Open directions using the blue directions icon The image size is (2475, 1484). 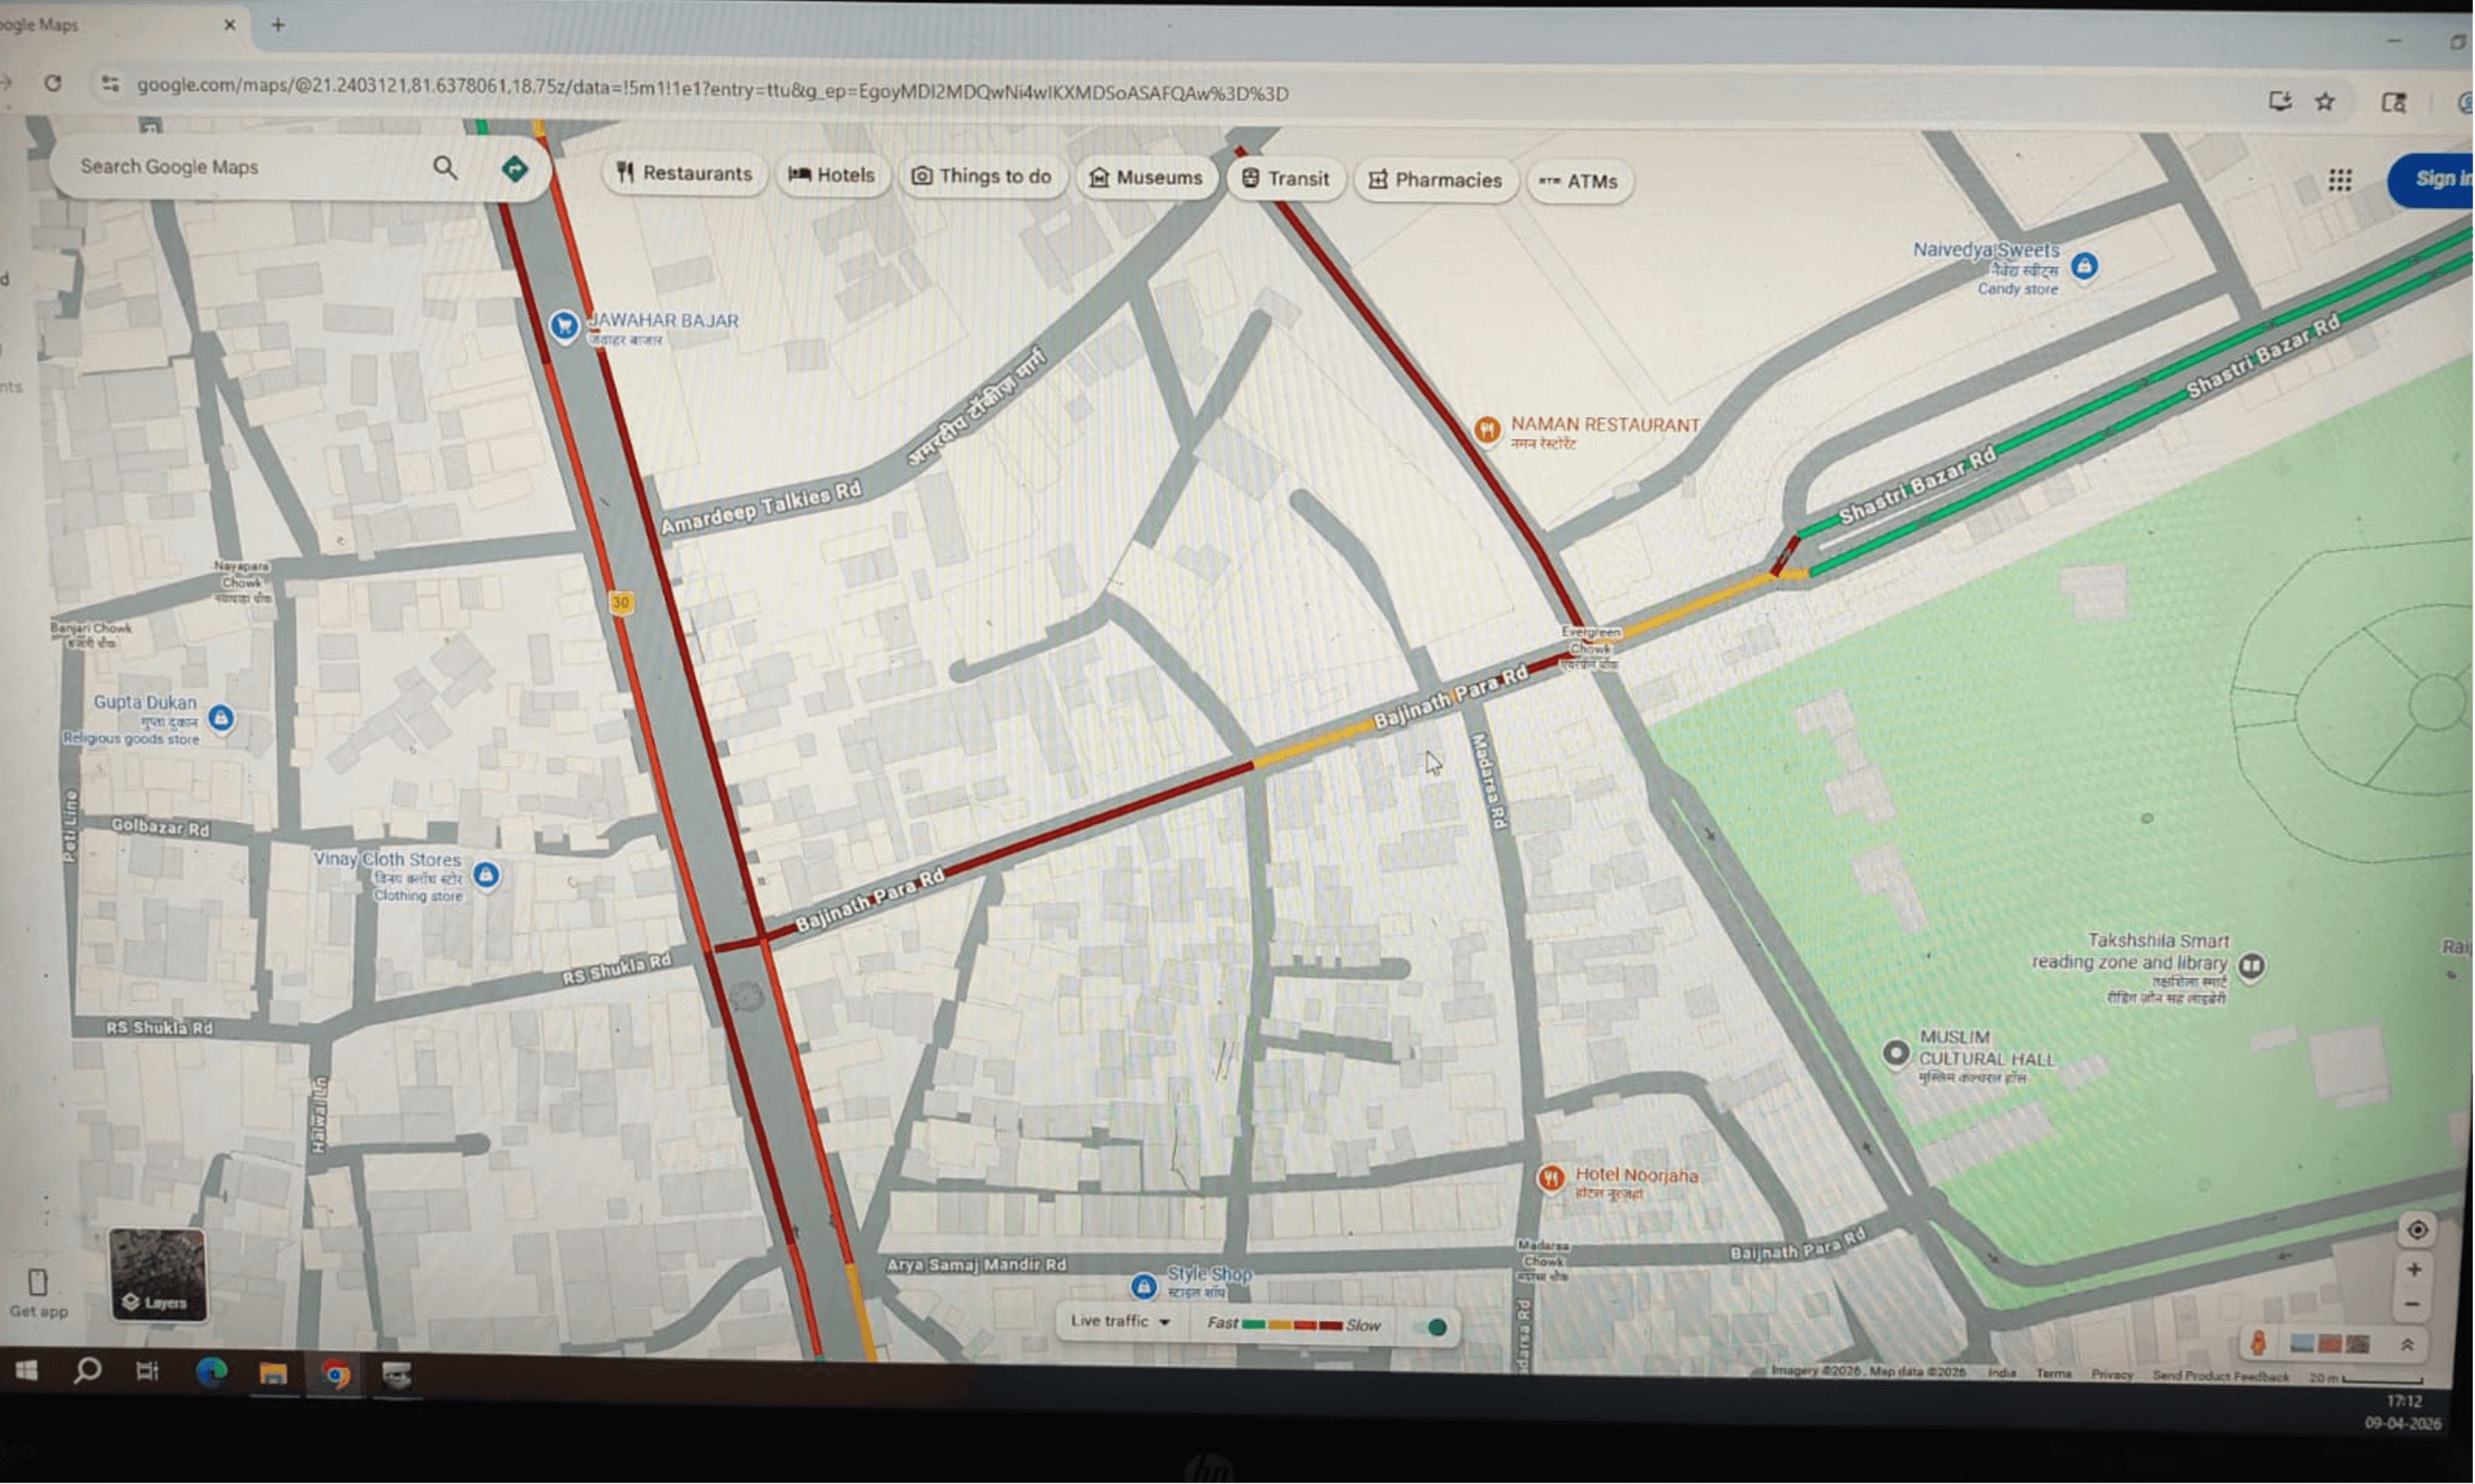pos(516,169)
